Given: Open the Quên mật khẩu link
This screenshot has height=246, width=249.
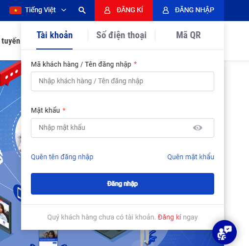Looking at the screenshot, I should tap(191, 157).
